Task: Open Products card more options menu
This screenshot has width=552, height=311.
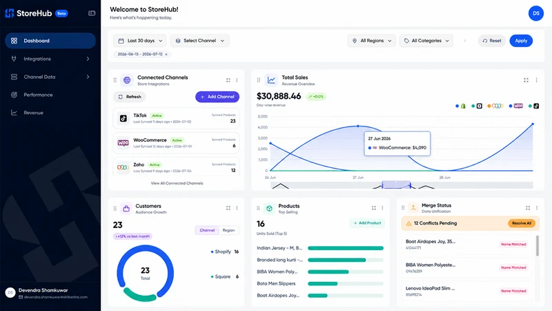Action: 383,208
